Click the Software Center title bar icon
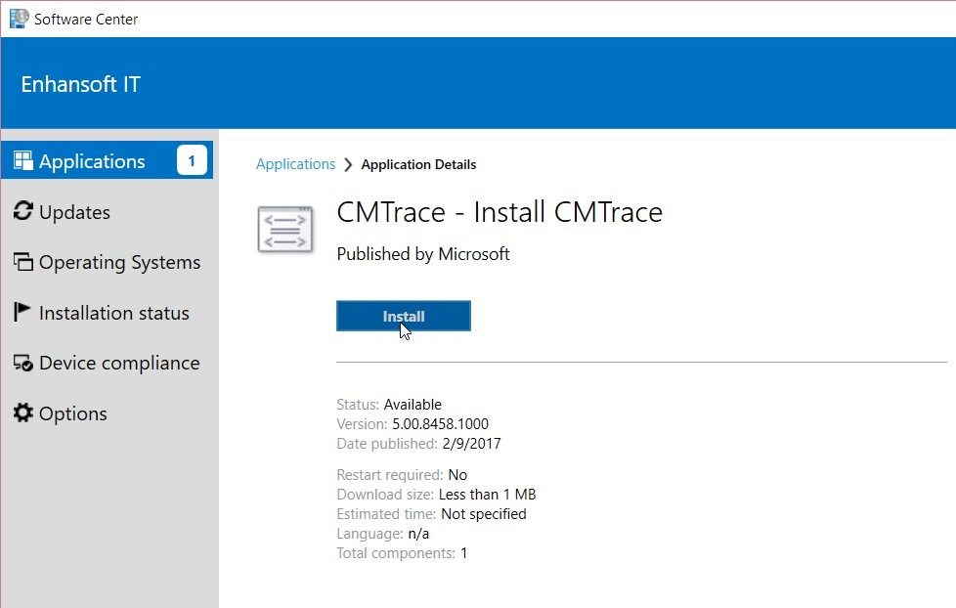The height and width of the screenshot is (608, 956). click(19, 19)
